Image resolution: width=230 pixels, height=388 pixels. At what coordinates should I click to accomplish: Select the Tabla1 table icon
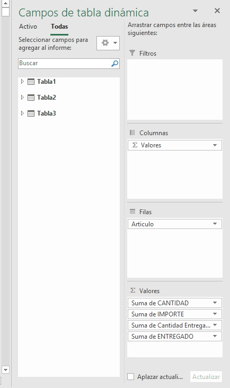point(31,82)
